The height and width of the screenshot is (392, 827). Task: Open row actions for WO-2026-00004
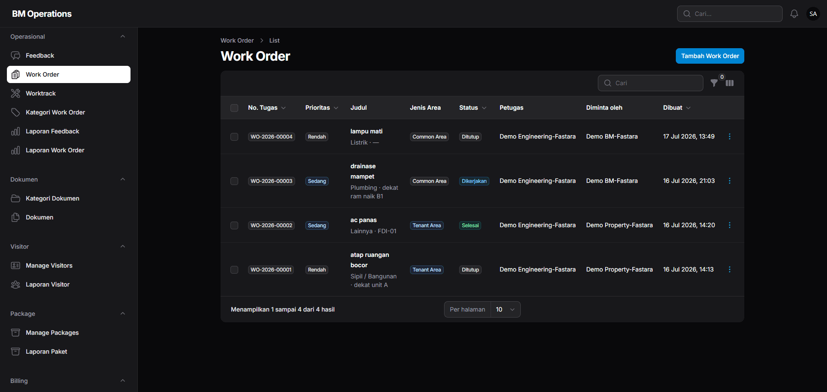tap(730, 136)
